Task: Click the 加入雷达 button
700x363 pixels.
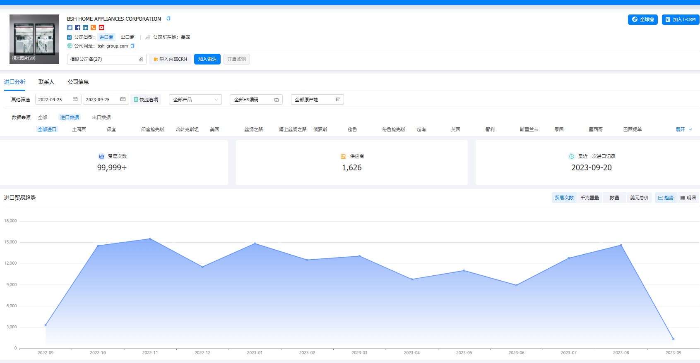Action: 207,59
